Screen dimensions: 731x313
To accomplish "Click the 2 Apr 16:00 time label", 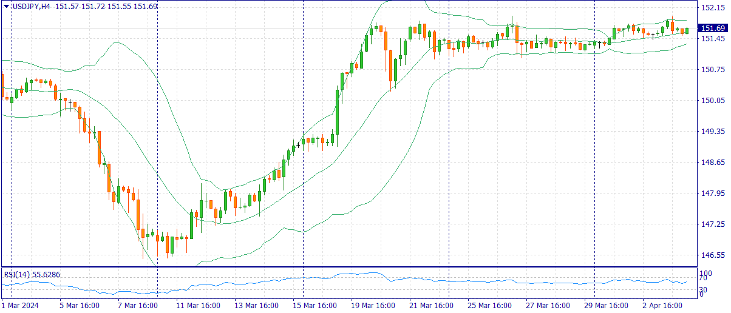I will (x=662, y=306).
